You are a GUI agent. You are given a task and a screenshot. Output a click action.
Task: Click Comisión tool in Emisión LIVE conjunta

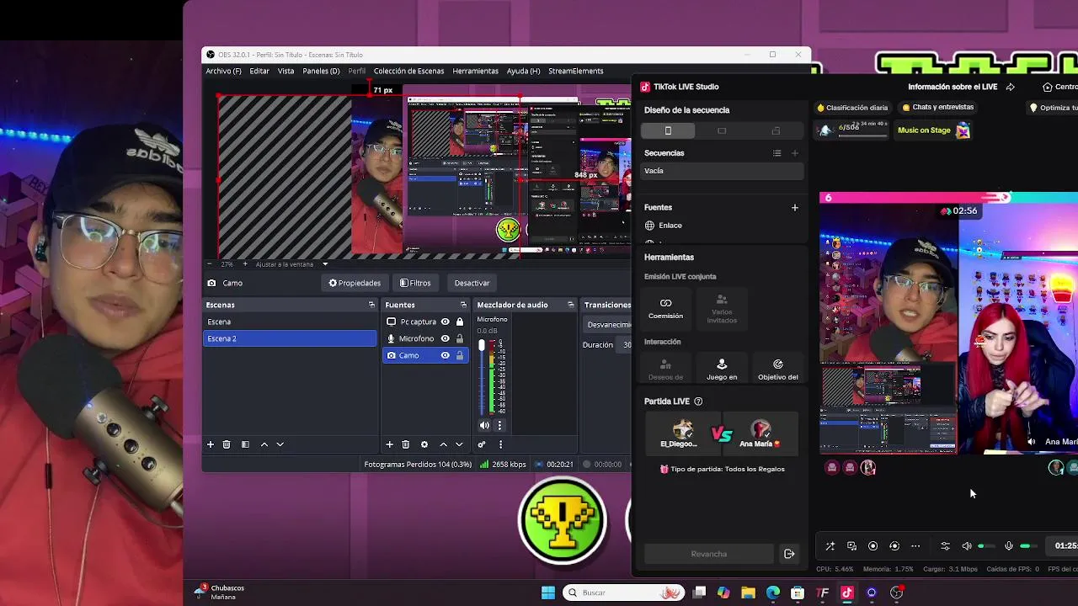click(x=665, y=308)
